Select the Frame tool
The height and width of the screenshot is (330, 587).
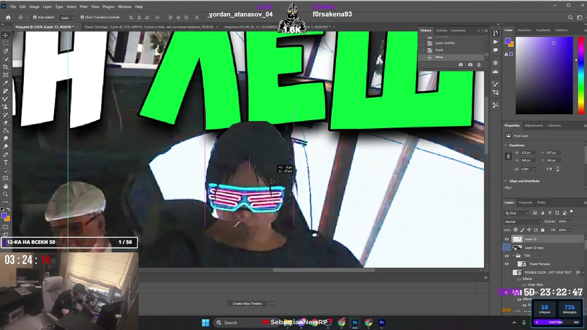pyautogui.click(x=6, y=75)
